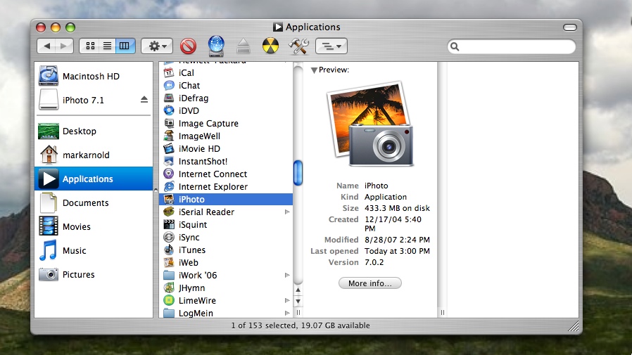Click the scroll down arrow in applications column
Screen dimensions: 632x355
(298, 301)
